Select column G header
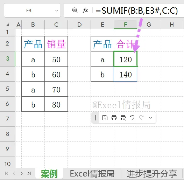Screen dimensions: 184x180 point(149,25)
